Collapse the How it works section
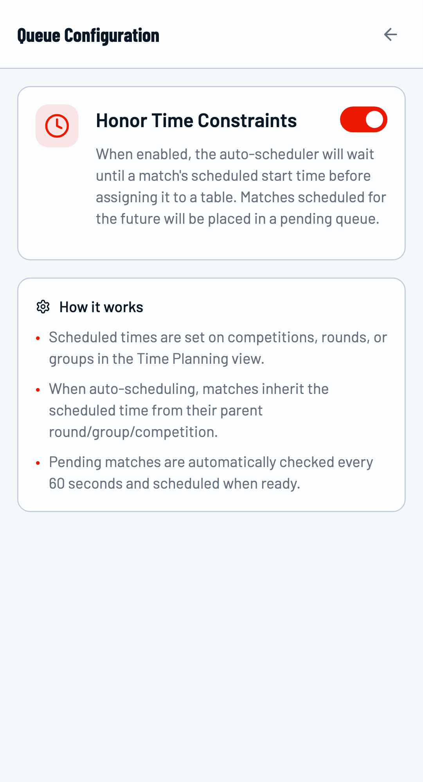 (101, 307)
